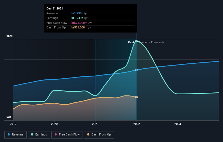Click the Past label on chart
The height and width of the screenshot is (142, 223).
tap(131, 42)
